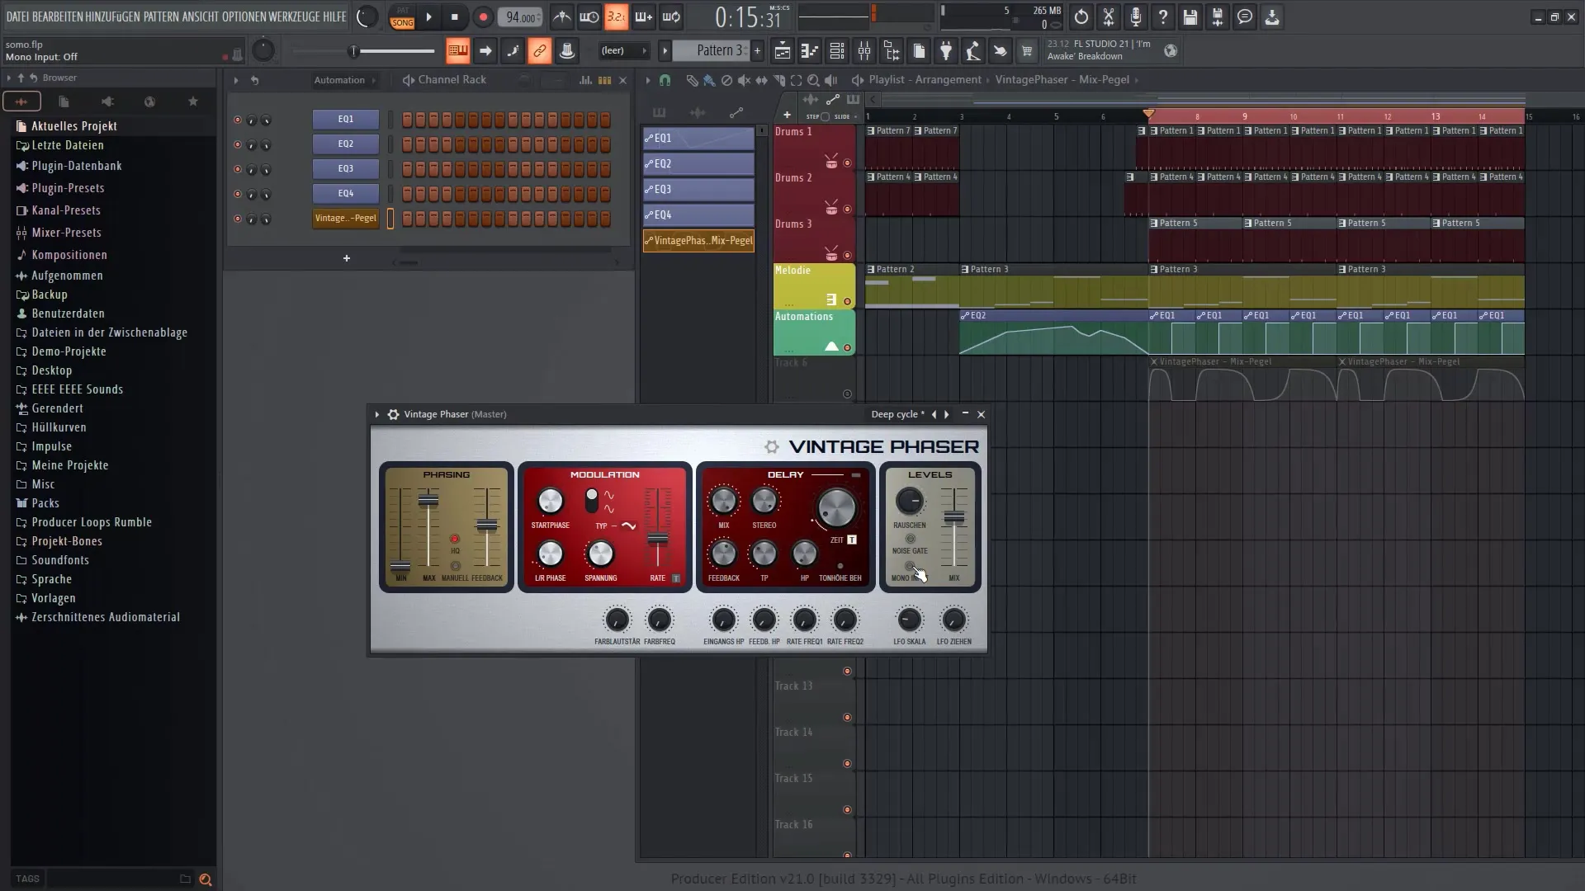The image size is (1585, 891).
Task: Open the Automation group dropdown in Channel Rack
Action: (344, 80)
